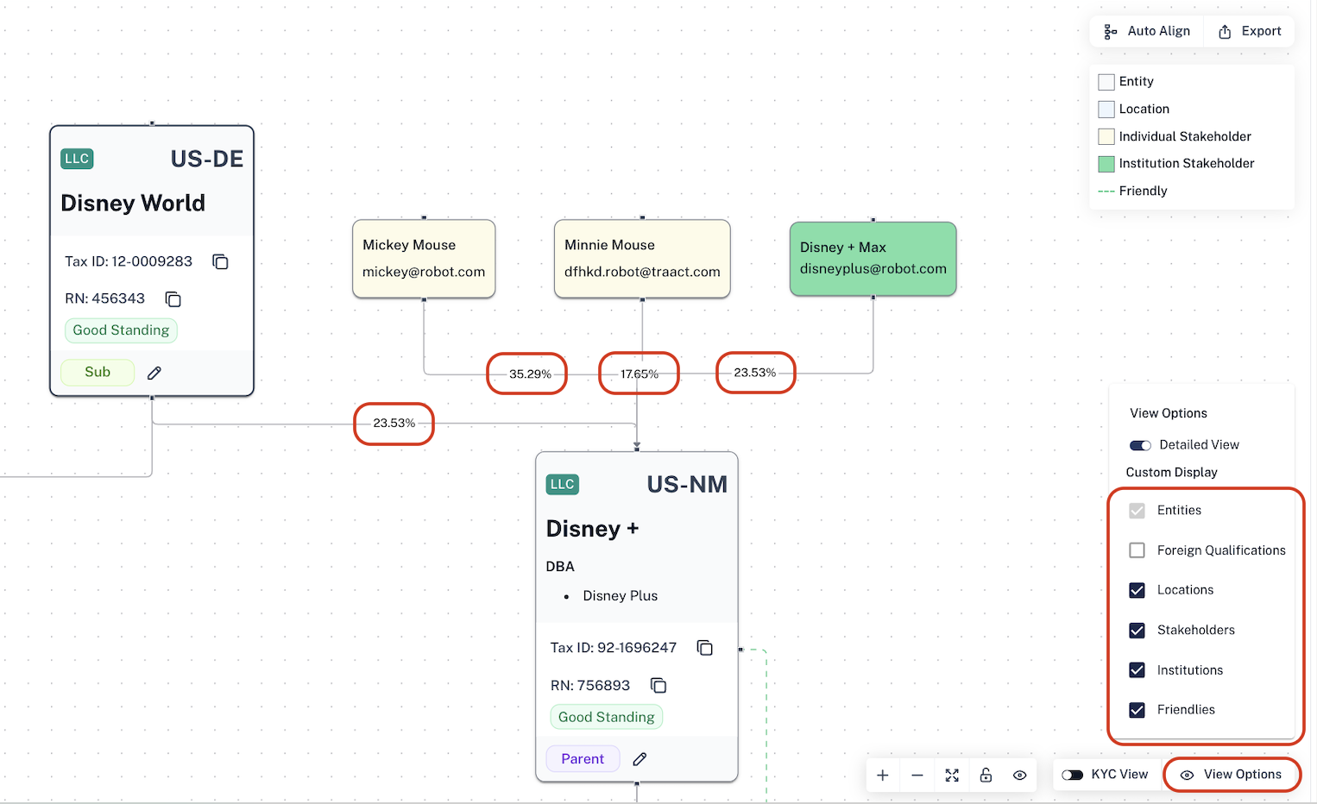Click eye icon in zoom controls

[1019, 775]
